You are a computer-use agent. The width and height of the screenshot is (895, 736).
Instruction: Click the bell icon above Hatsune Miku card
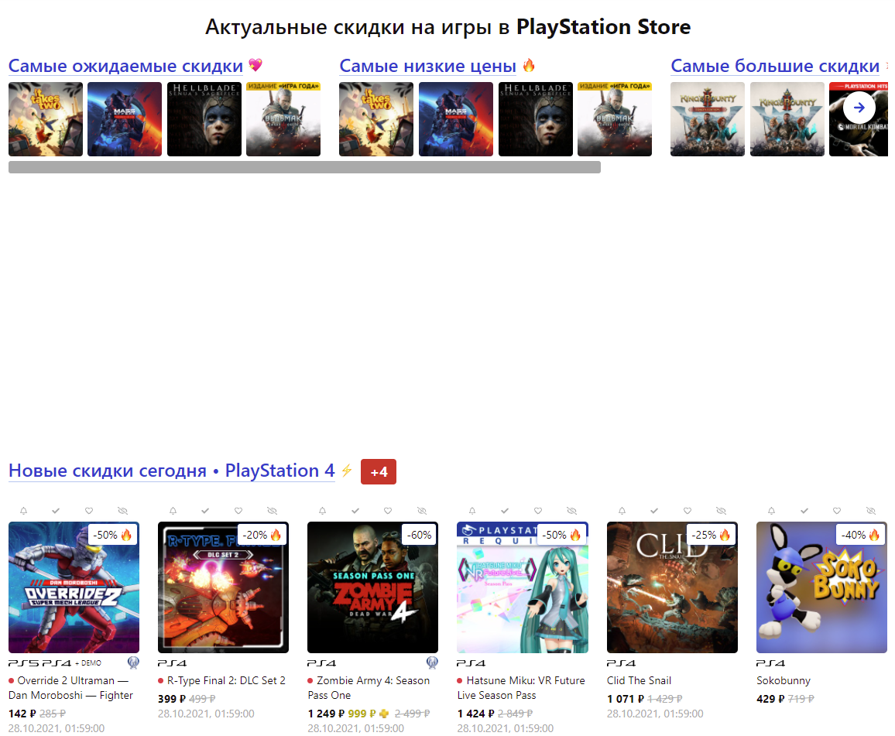coord(472,511)
